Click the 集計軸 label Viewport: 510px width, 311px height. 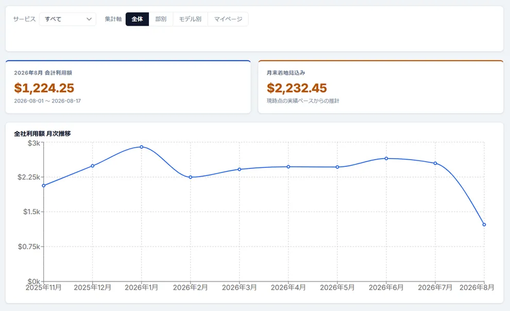(113, 19)
